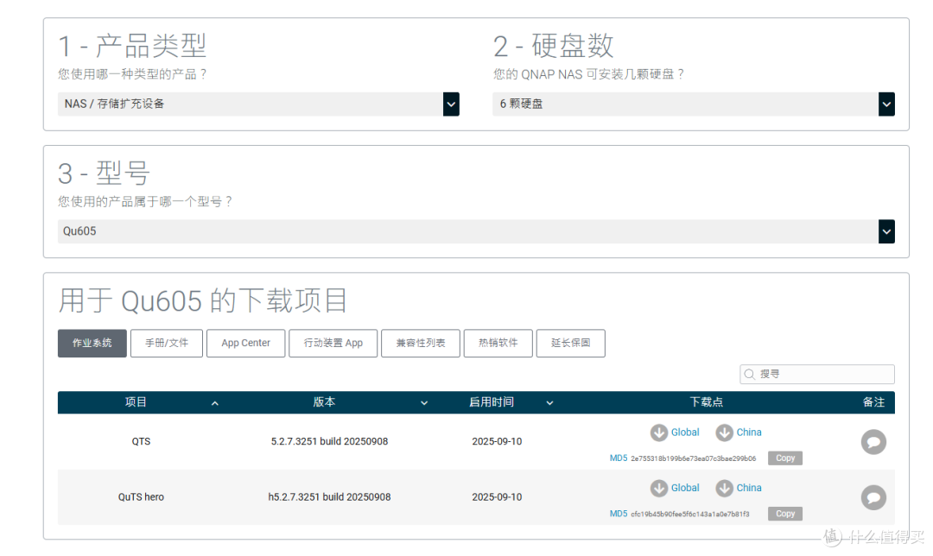Open the product type dropdown
Screen dimensions: 933x556
(258, 104)
